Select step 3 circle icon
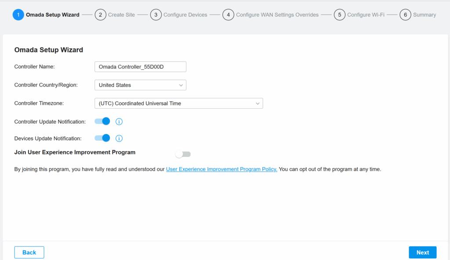The height and width of the screenshot is (260, 450). coord(156,14)
